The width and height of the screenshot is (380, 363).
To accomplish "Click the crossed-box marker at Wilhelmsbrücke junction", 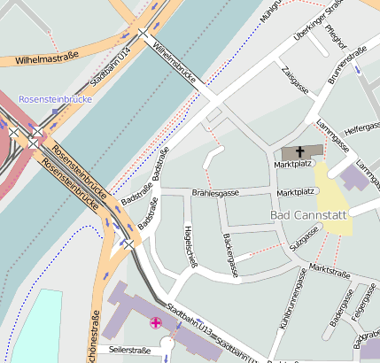I will tap(143, 34).
